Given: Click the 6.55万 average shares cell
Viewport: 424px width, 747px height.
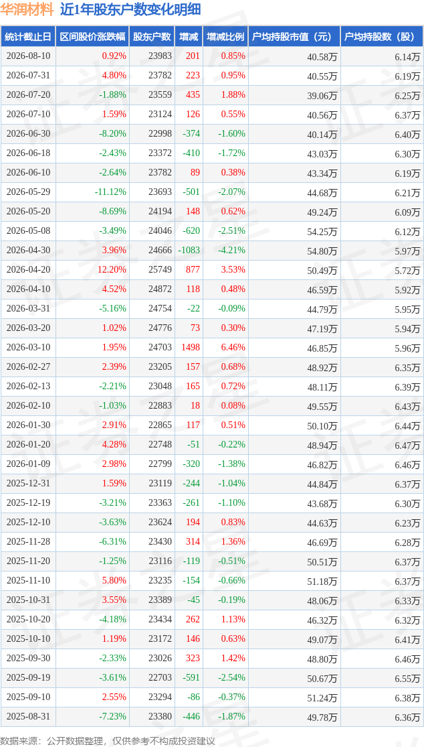Looking at the screenshot, I should click(x=382, y=677).
